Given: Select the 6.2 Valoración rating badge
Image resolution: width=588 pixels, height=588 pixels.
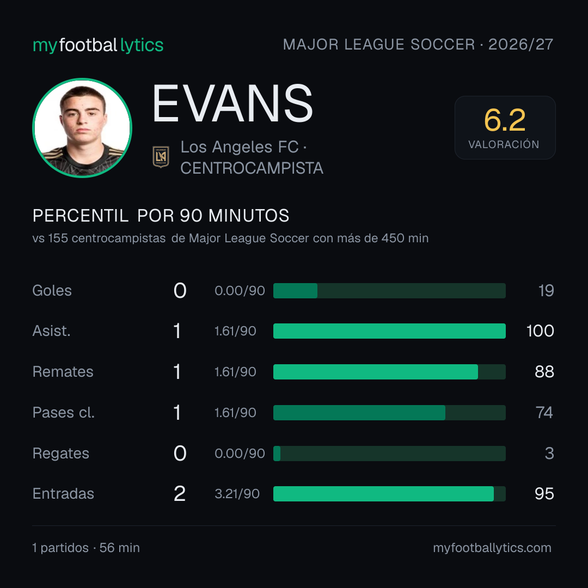Looking at the screenshot, I should tap(505, 127).
